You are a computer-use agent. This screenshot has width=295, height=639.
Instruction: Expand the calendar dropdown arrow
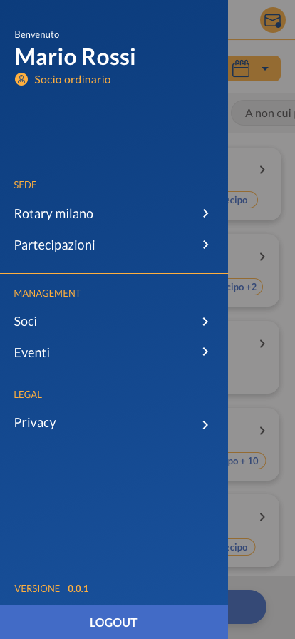(x=265, y=68)
